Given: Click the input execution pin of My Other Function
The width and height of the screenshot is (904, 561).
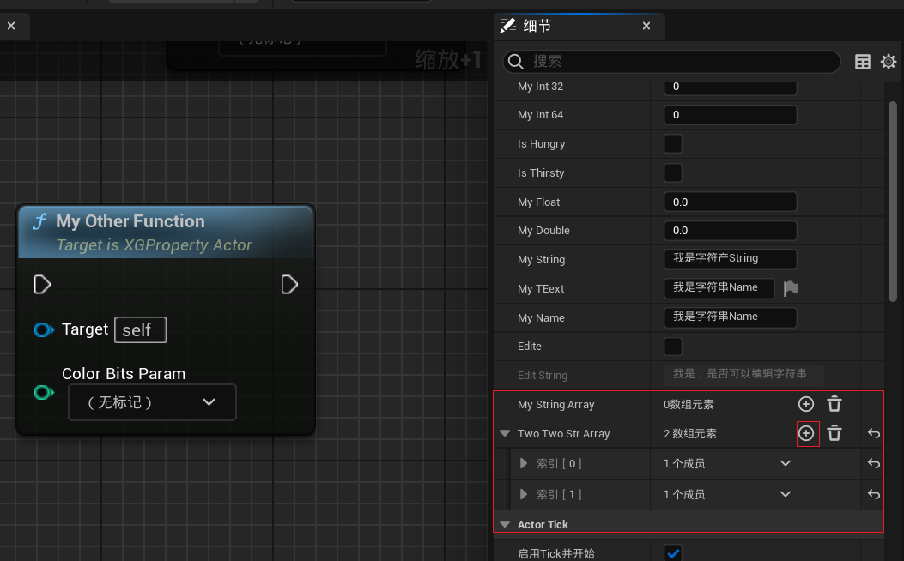Looking at the screenshot, I should (x=42, y=285).
